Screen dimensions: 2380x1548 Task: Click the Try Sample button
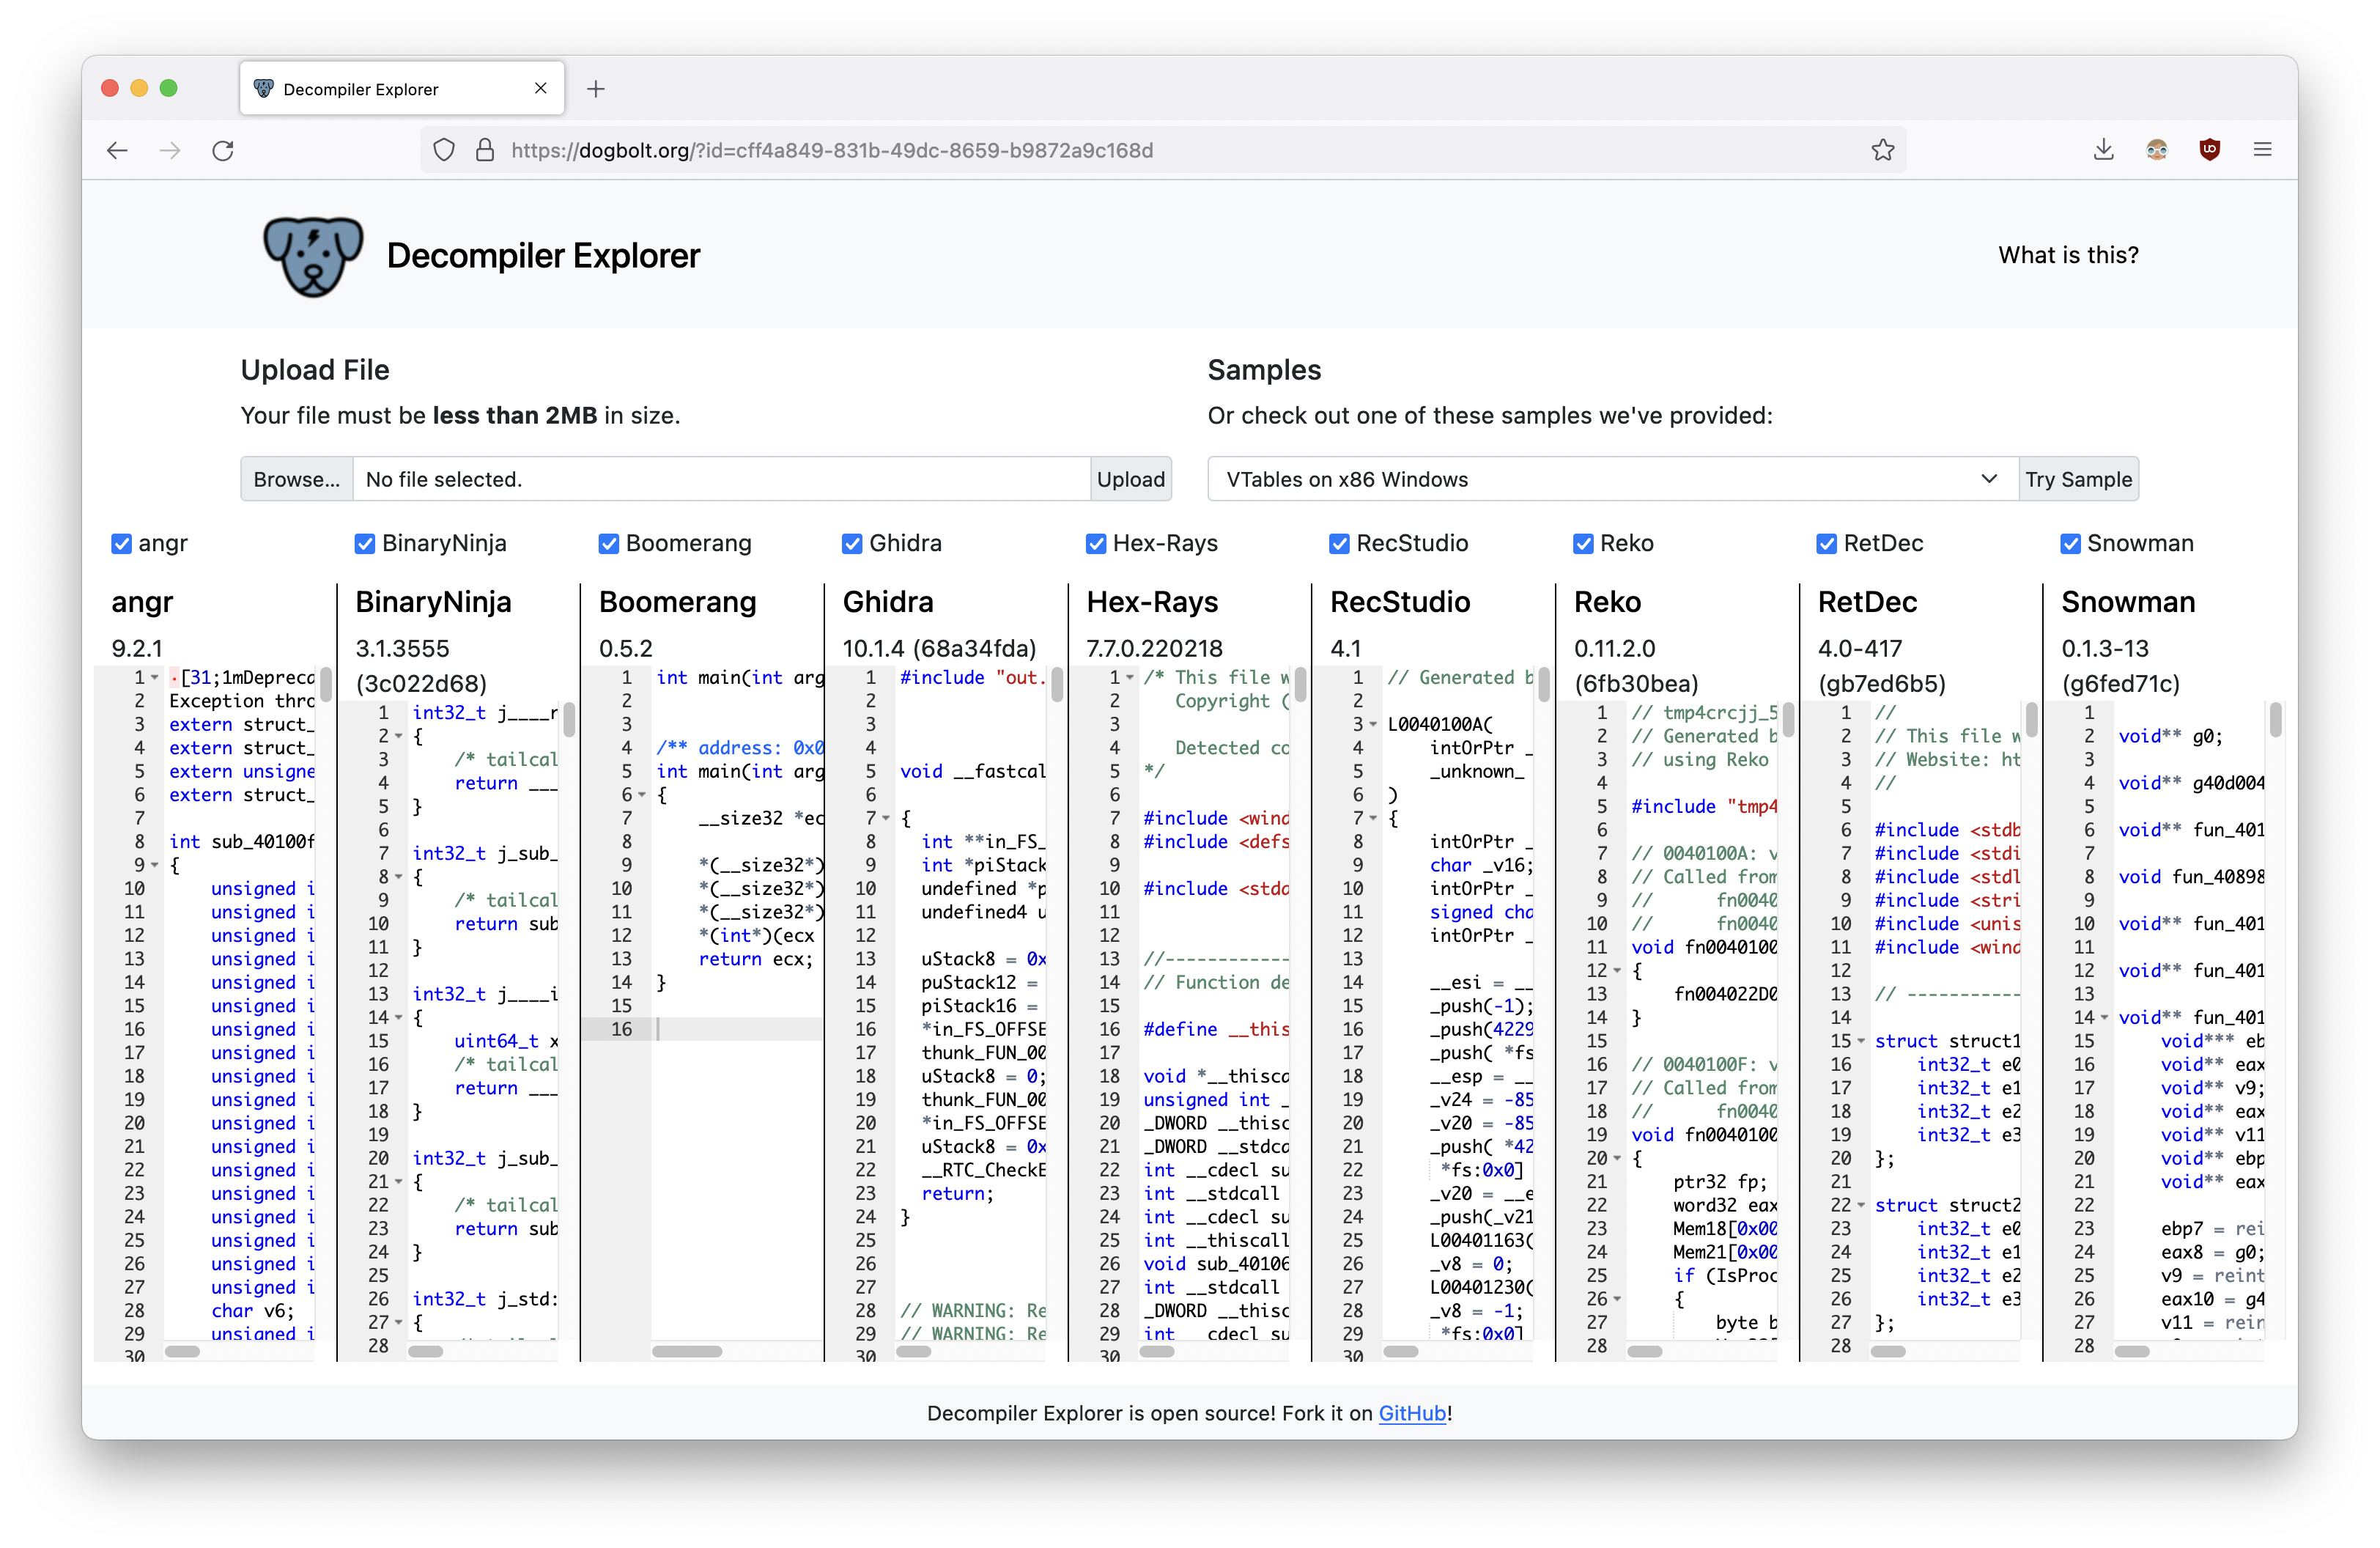click(x=2078, y=479)
